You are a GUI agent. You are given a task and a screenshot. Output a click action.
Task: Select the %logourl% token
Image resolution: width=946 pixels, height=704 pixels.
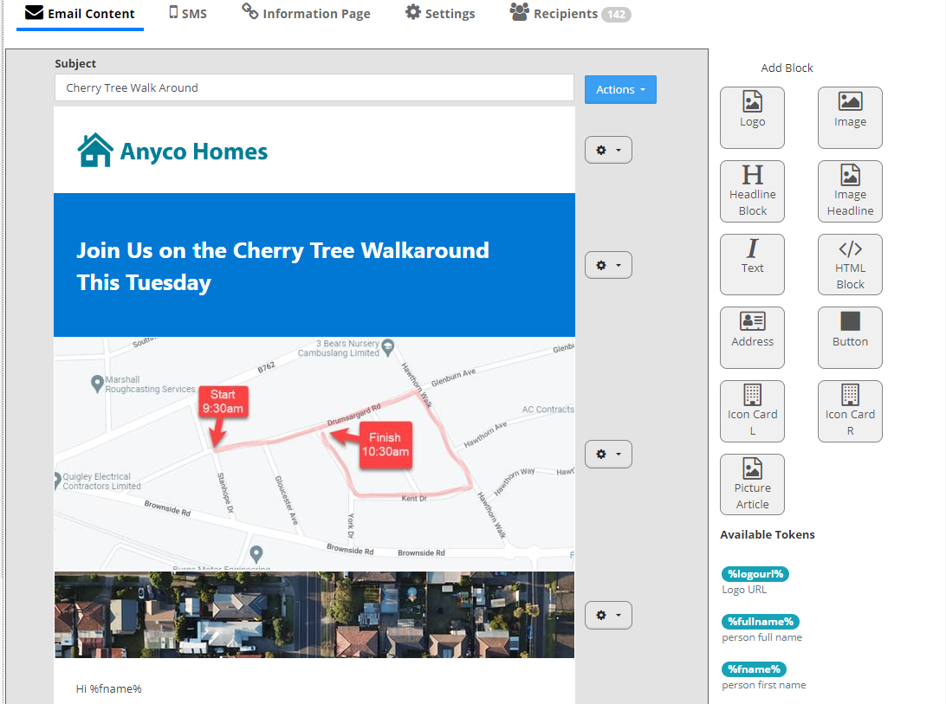click(755, 574)
